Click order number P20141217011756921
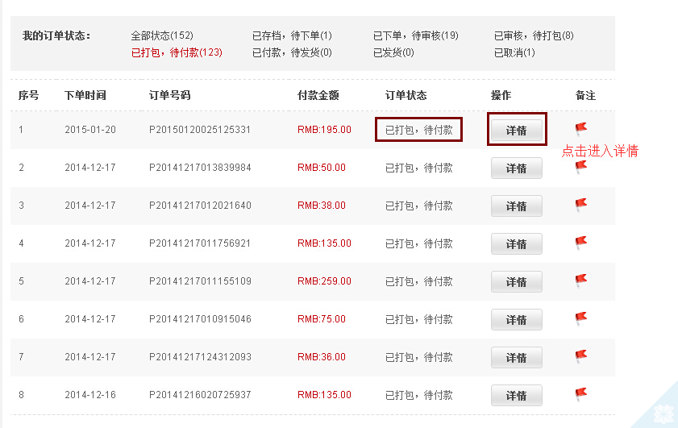678x428 pixels. (200, 243)
